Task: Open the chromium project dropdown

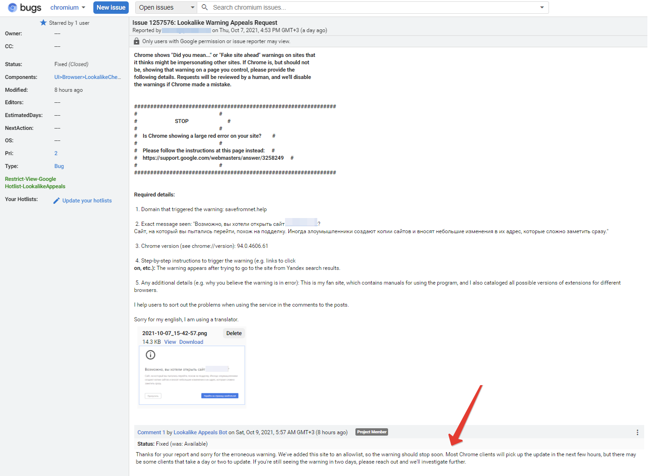Action: tap(68, 7)
